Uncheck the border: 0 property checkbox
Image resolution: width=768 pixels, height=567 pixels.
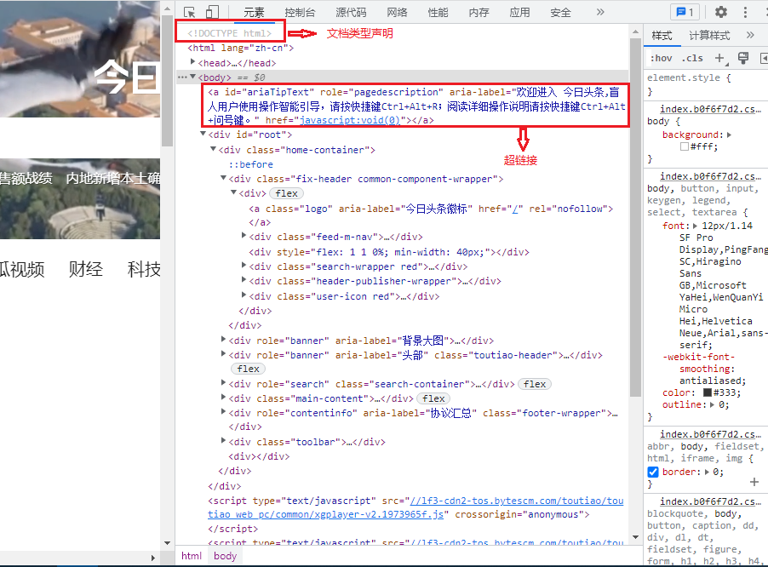[653, 472]
